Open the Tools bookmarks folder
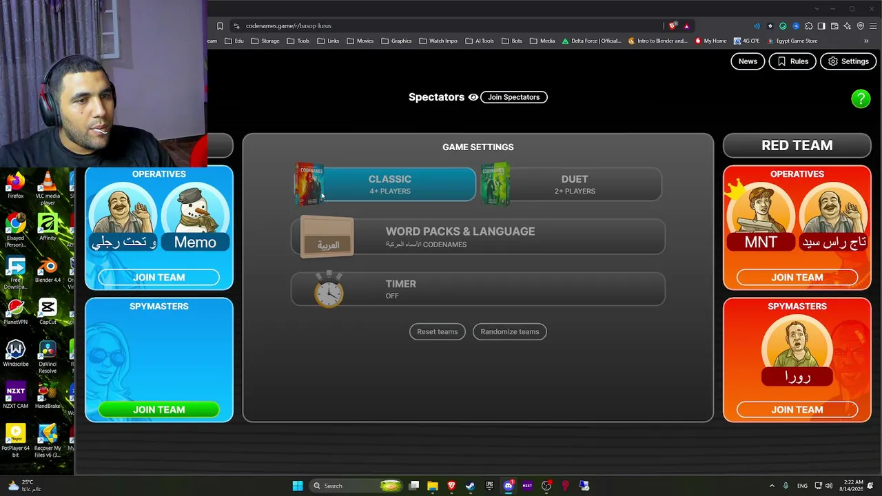This screenshot has width=882, height=496. (x=298, y=41)
